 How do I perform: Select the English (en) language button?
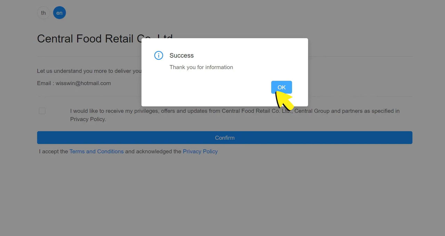click(59, 13)
